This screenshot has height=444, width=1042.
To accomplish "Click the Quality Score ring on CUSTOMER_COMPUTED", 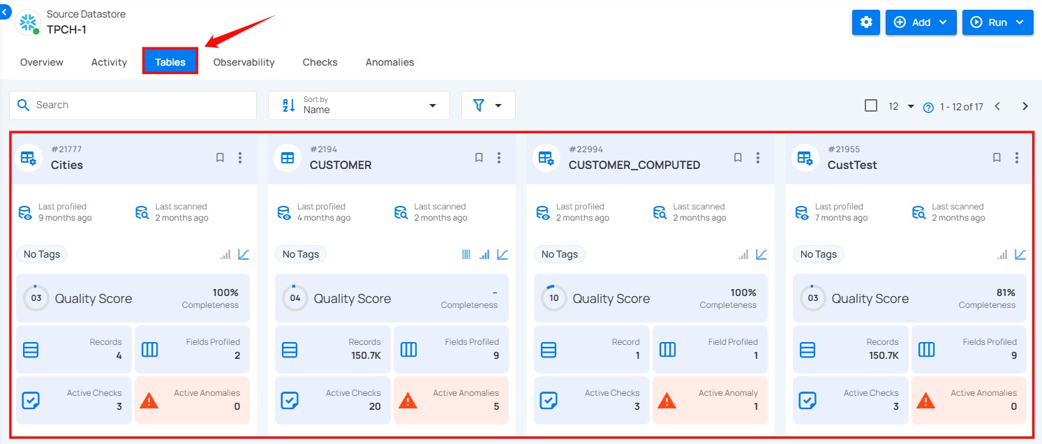I will pyautogui.click(x=553, y=298).
